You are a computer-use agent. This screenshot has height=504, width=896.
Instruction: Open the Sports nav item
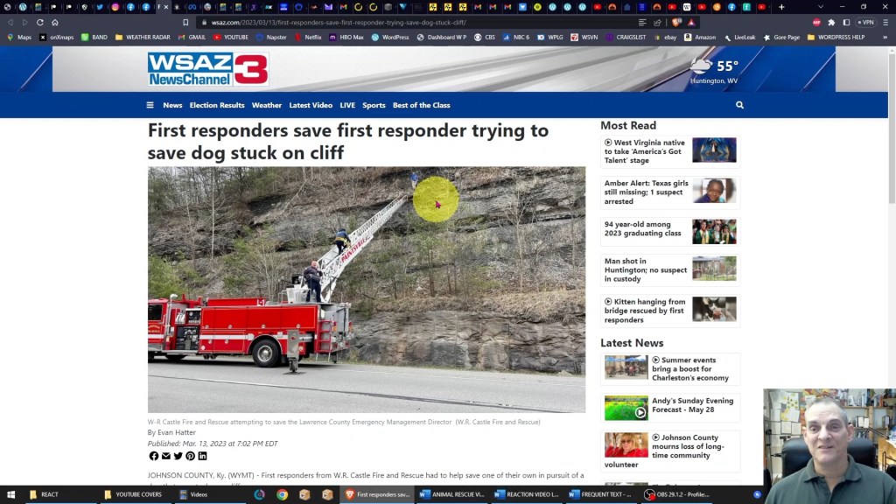[x=374, y=105]
